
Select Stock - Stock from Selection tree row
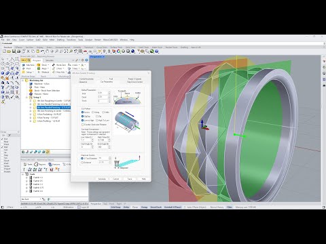click(x=47, y=91)
